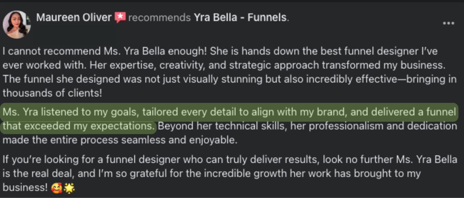
Task: Open the Yra Bella - Funnels page link
Action: click(240, 18)
